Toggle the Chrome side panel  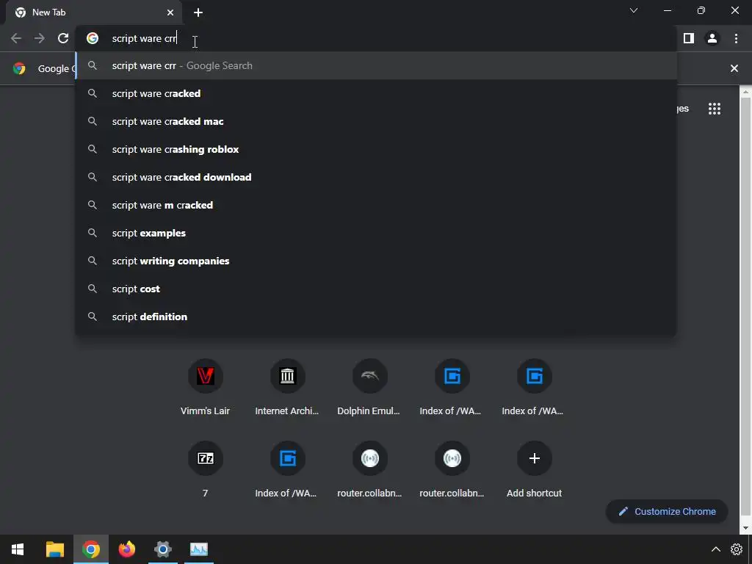coord(689,38)
